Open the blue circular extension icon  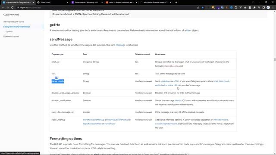click(232, 8)
